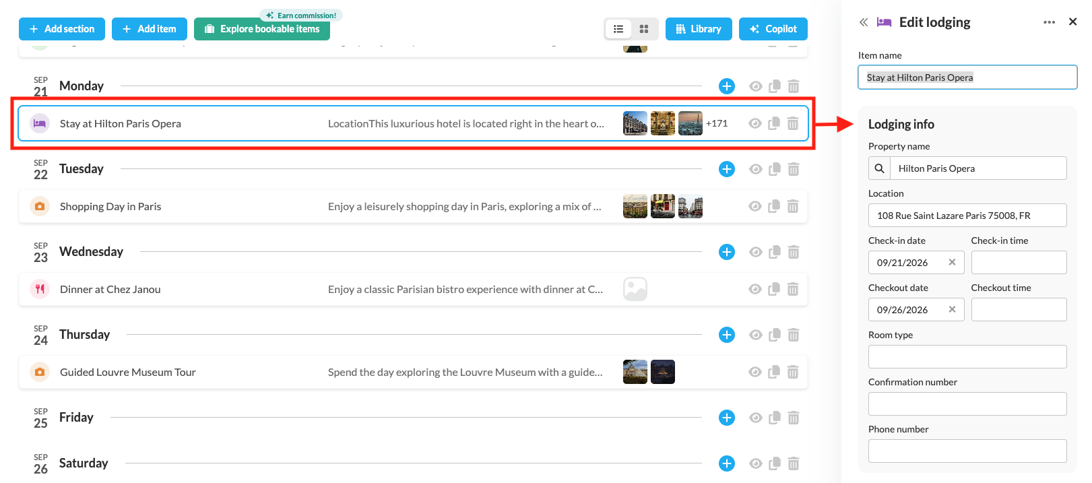Image resolution: width=1092 pixels, height=483 pixels.
Task: Click the Room type input field
Action: click(967, 356)
